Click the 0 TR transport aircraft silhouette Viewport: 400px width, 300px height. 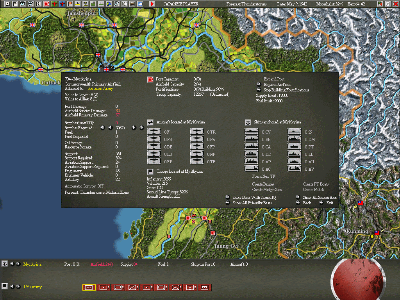click(197, 132)
